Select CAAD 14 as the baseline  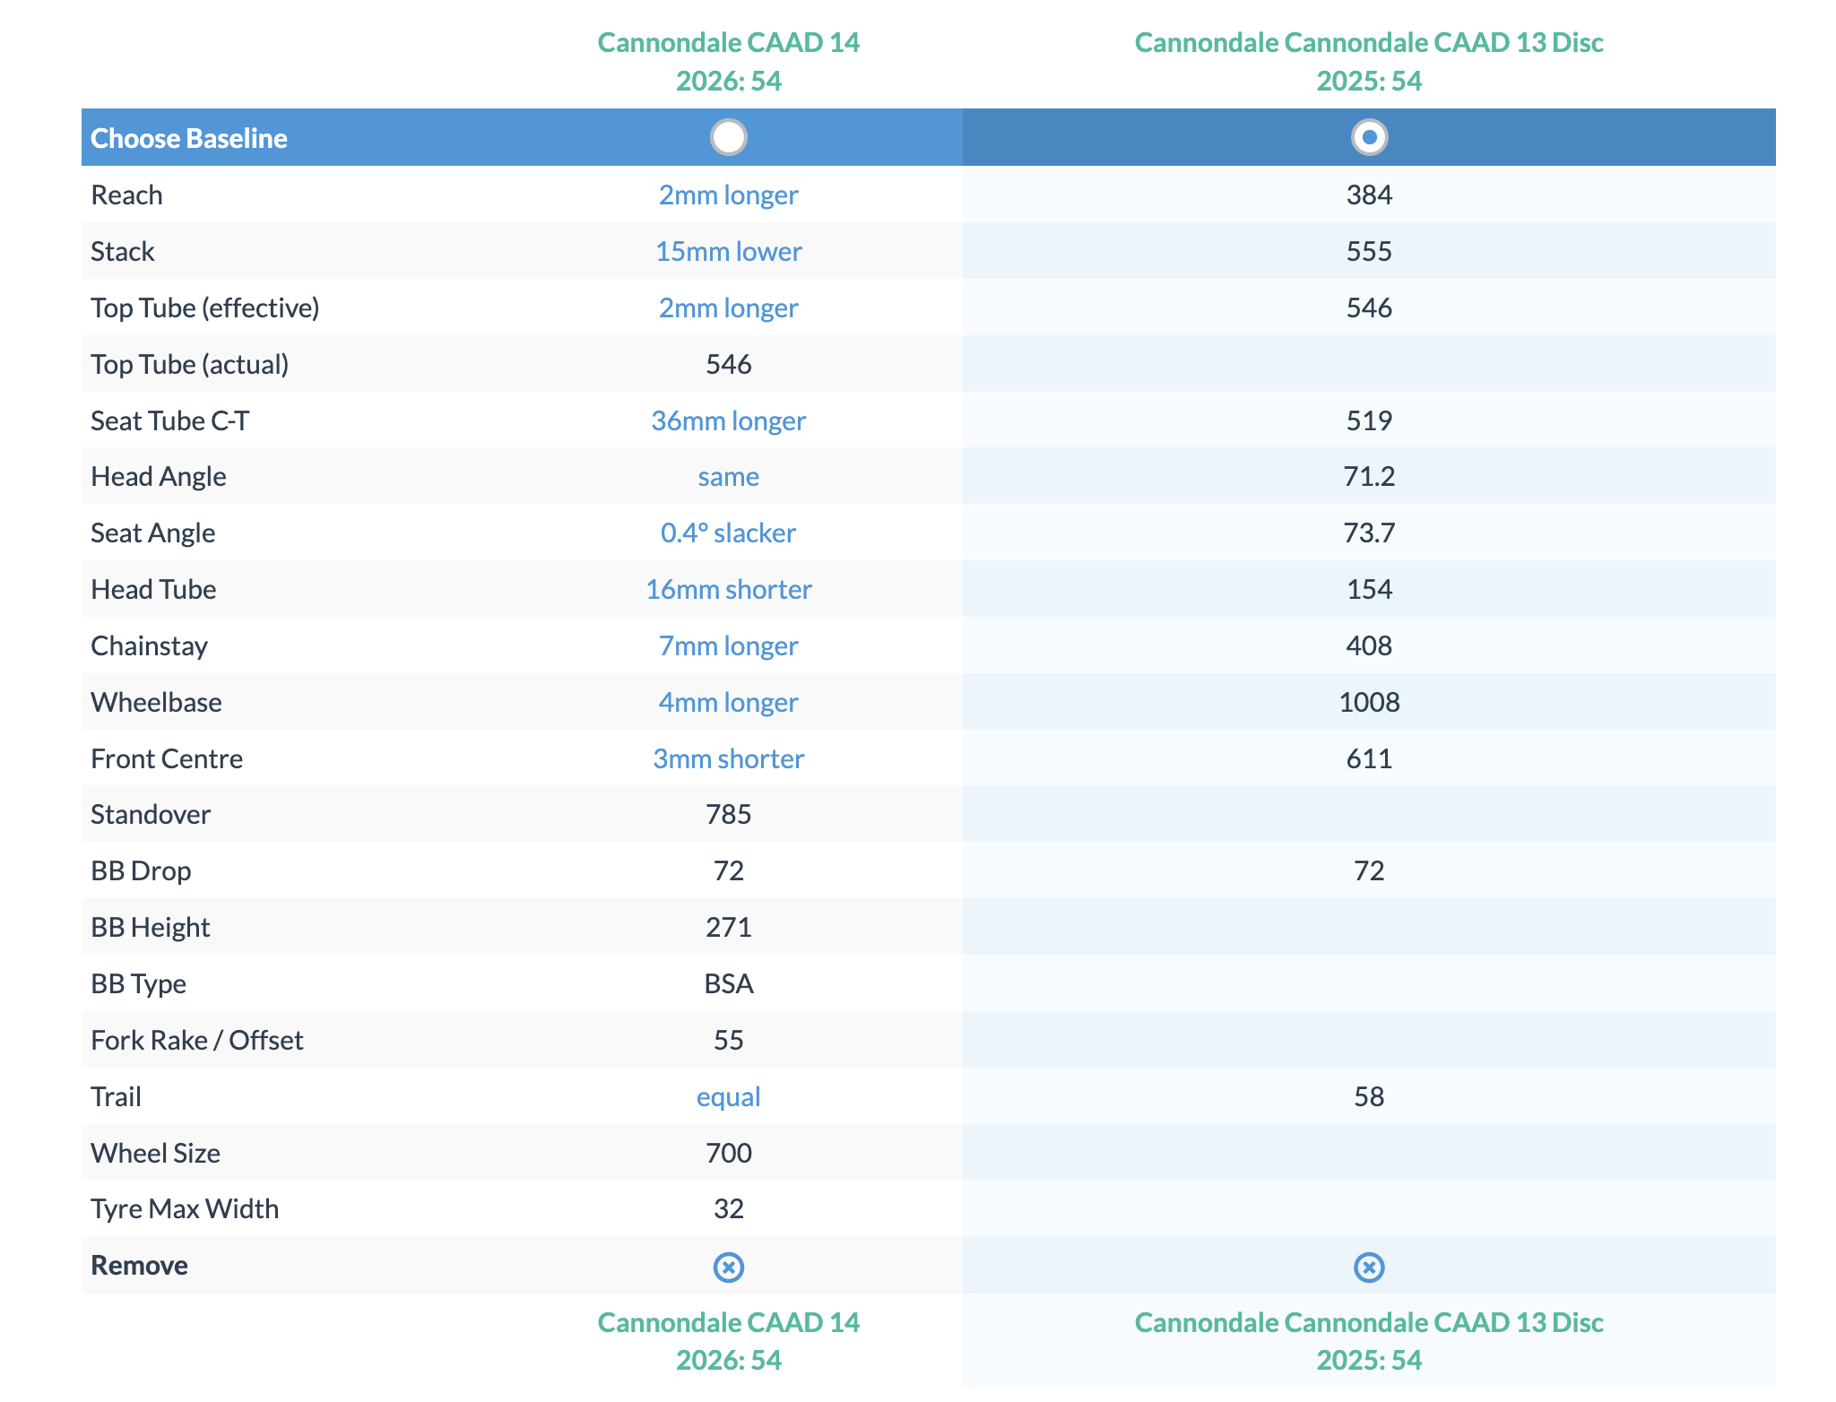point(728,137)
